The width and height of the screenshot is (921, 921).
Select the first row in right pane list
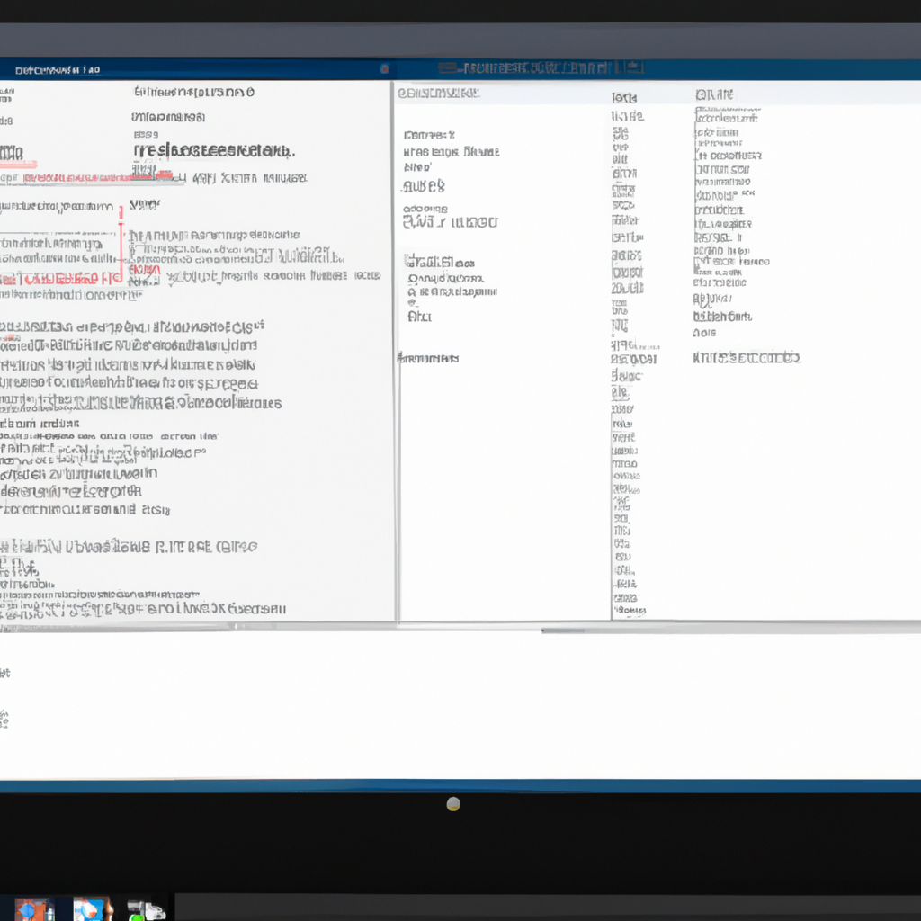[430, 134]
